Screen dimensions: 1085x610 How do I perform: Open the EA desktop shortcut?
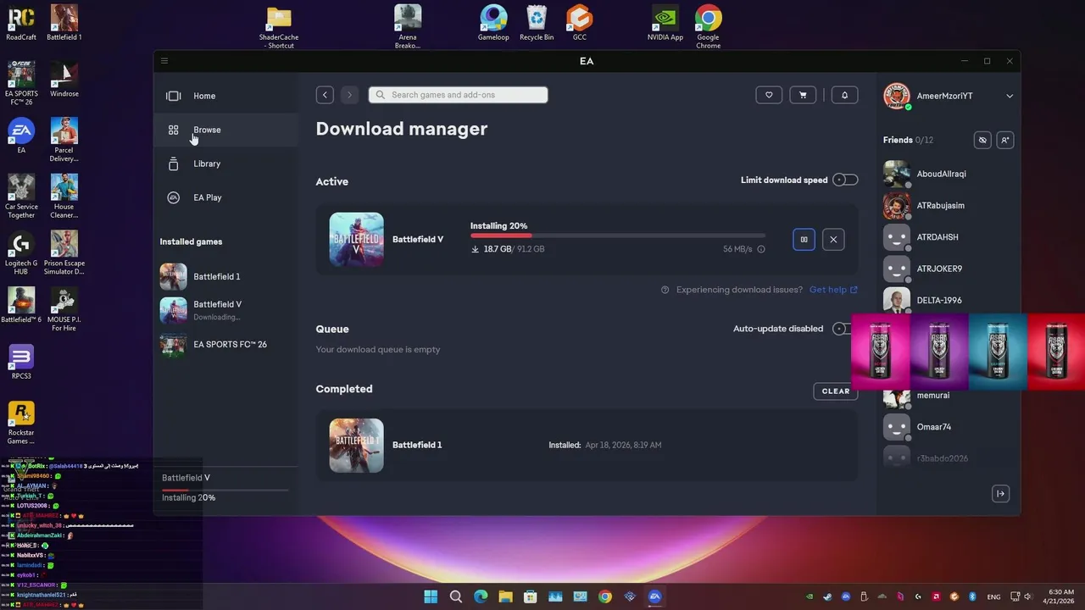coord(21,136)
